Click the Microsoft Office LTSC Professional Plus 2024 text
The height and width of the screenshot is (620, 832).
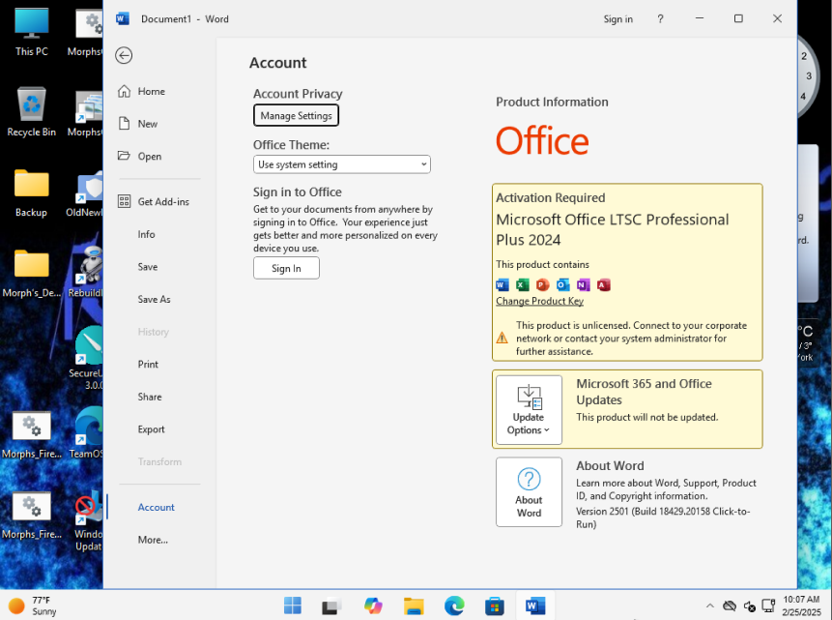point(612,229)
